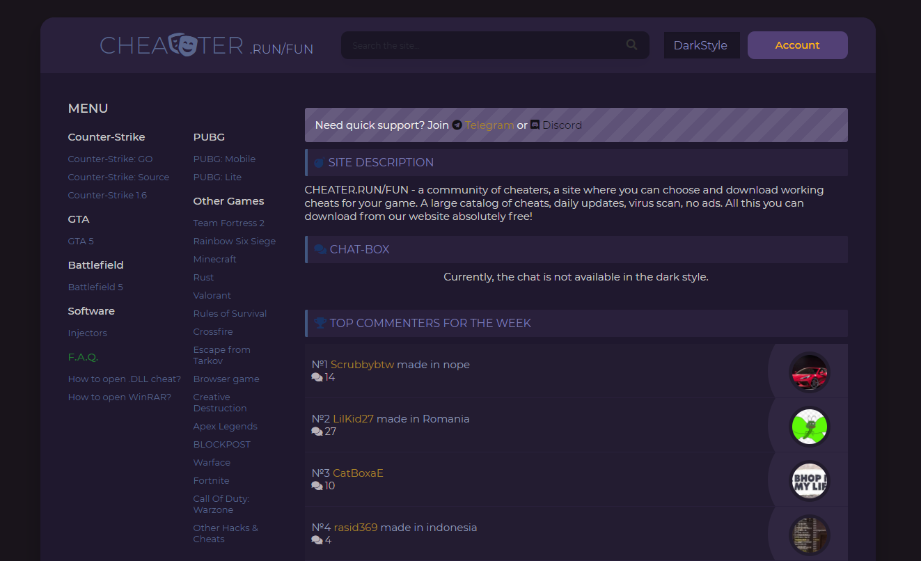921x561 pixels.
Task: Select Browser game in menu
Action: coord(226,379)
